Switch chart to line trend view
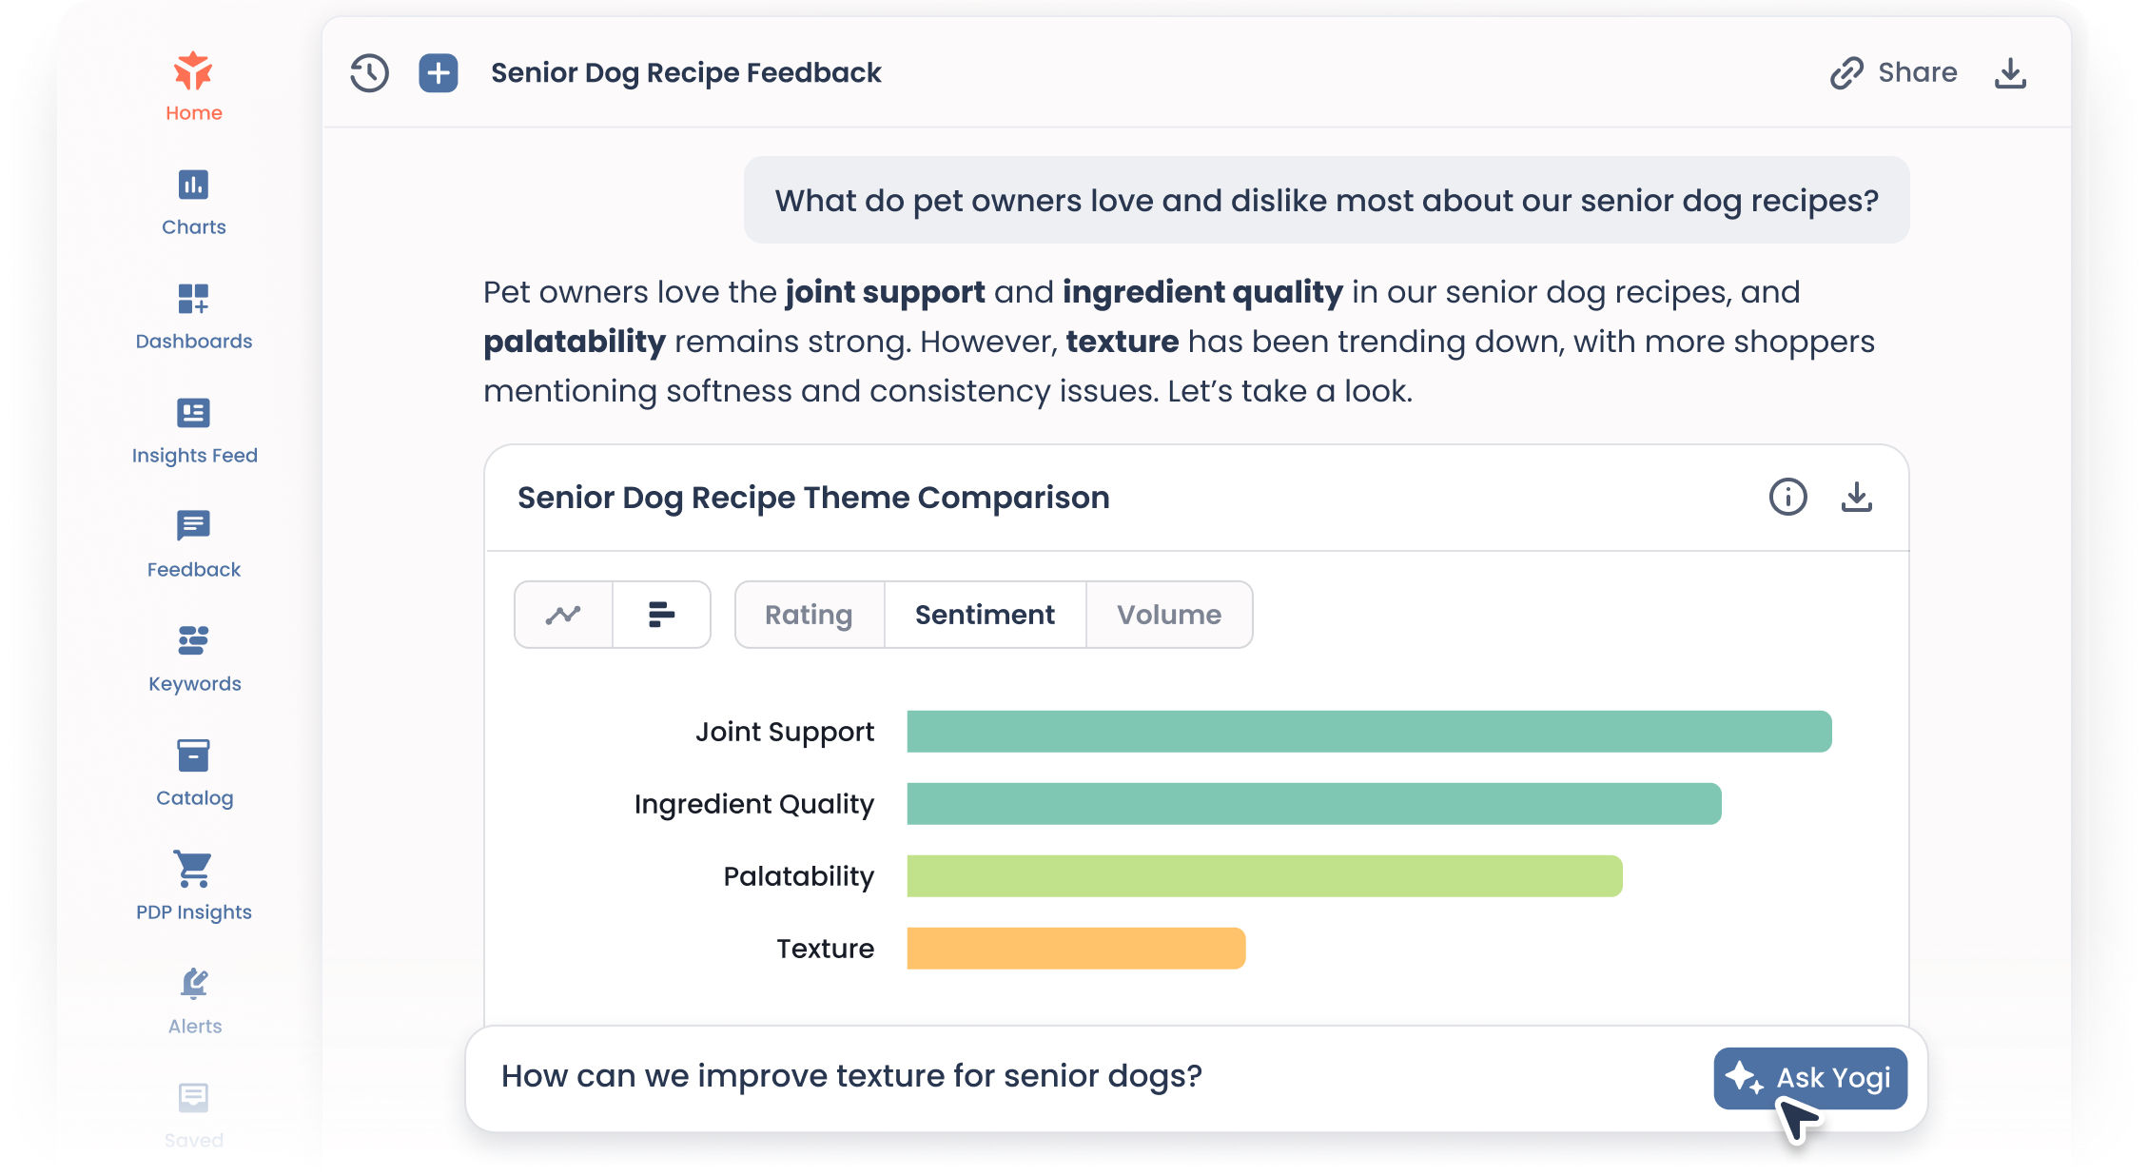The height and width of the screenshot is (1176, 2148). click(x=563, y=615)
